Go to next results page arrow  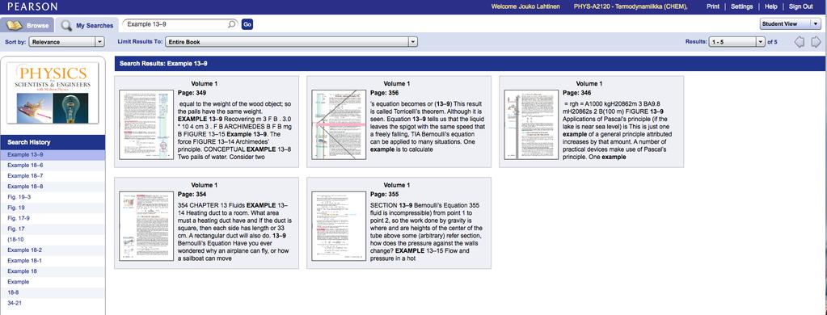(x=816, y=42)
